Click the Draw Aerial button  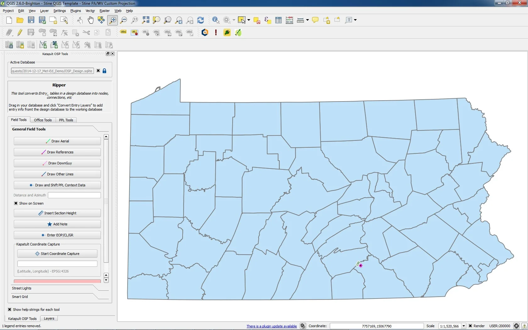(x=57, y=141)
